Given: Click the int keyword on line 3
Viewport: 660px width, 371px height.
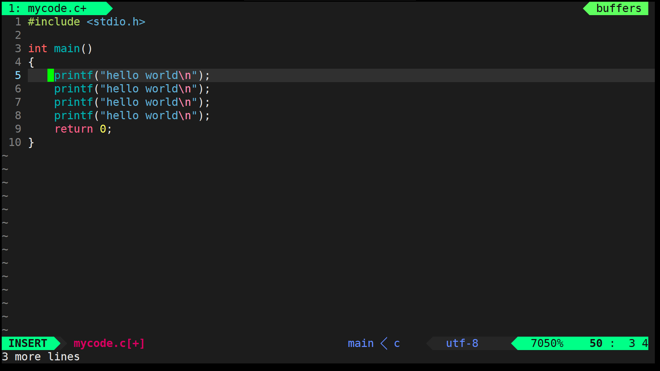Looking at the screenshot, I should [37, 48].
